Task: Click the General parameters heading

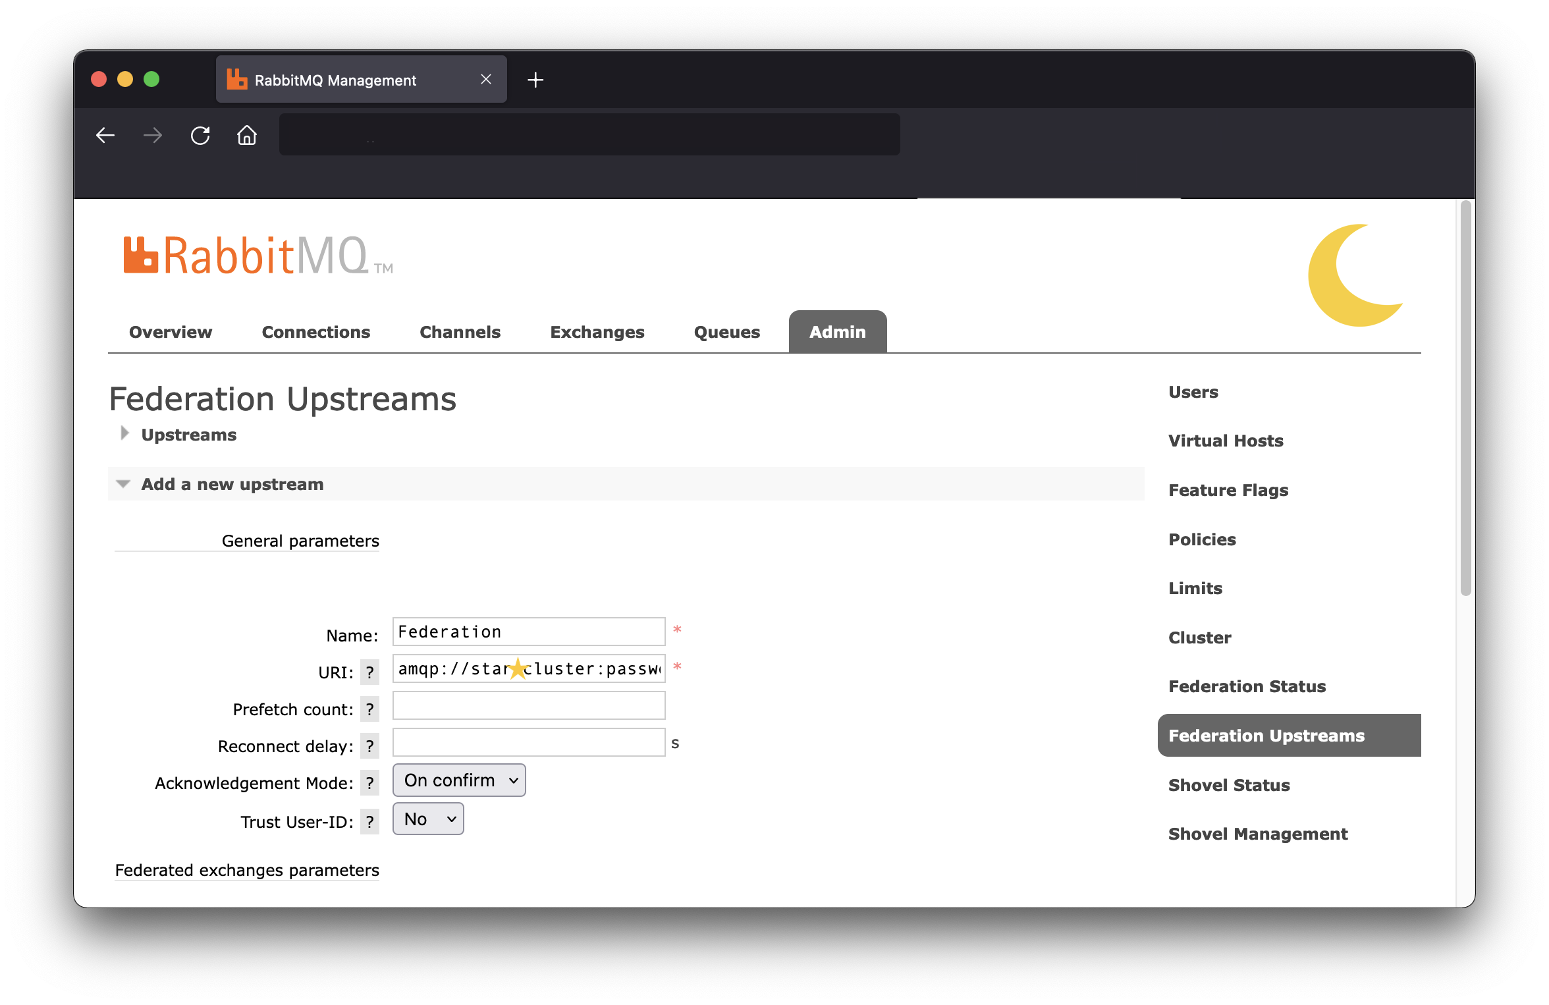Action: tap(300, 541)
